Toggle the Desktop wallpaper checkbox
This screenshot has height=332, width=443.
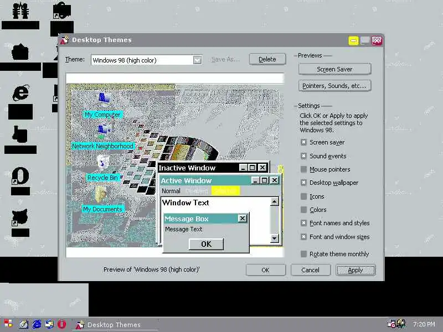pos(303,183)
